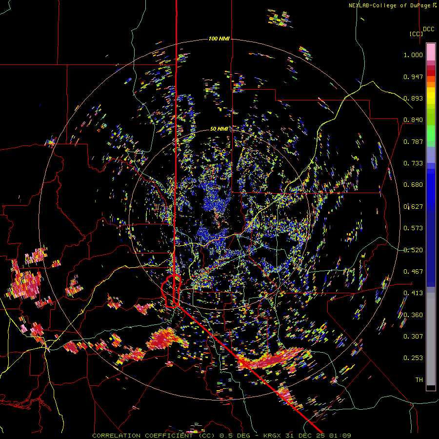
Task: Click the 0.360 color scale value
Action: coord(413,315)
